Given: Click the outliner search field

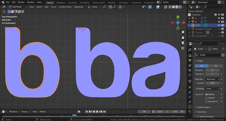Looking at the screenshot, I should click(214, 7).
